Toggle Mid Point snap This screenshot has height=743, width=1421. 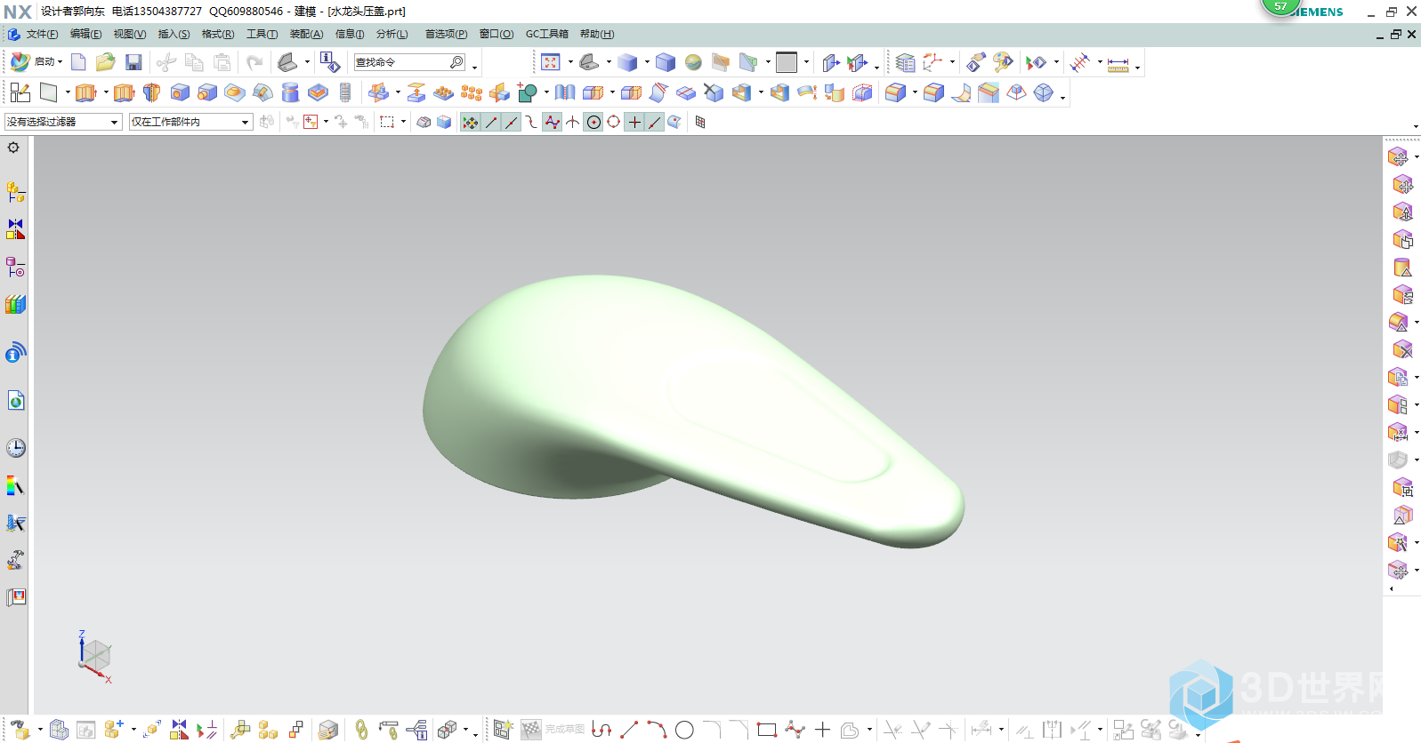[x=512, y=122]
